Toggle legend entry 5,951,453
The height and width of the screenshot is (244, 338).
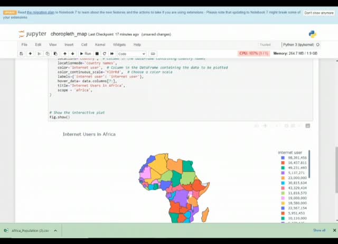point(294,213)
